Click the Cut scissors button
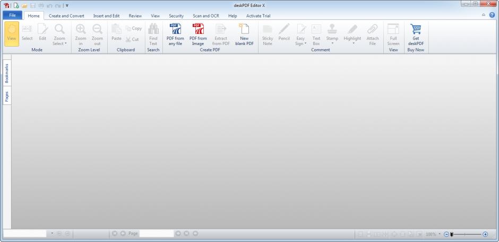499x242 pixels. point(132,39)
